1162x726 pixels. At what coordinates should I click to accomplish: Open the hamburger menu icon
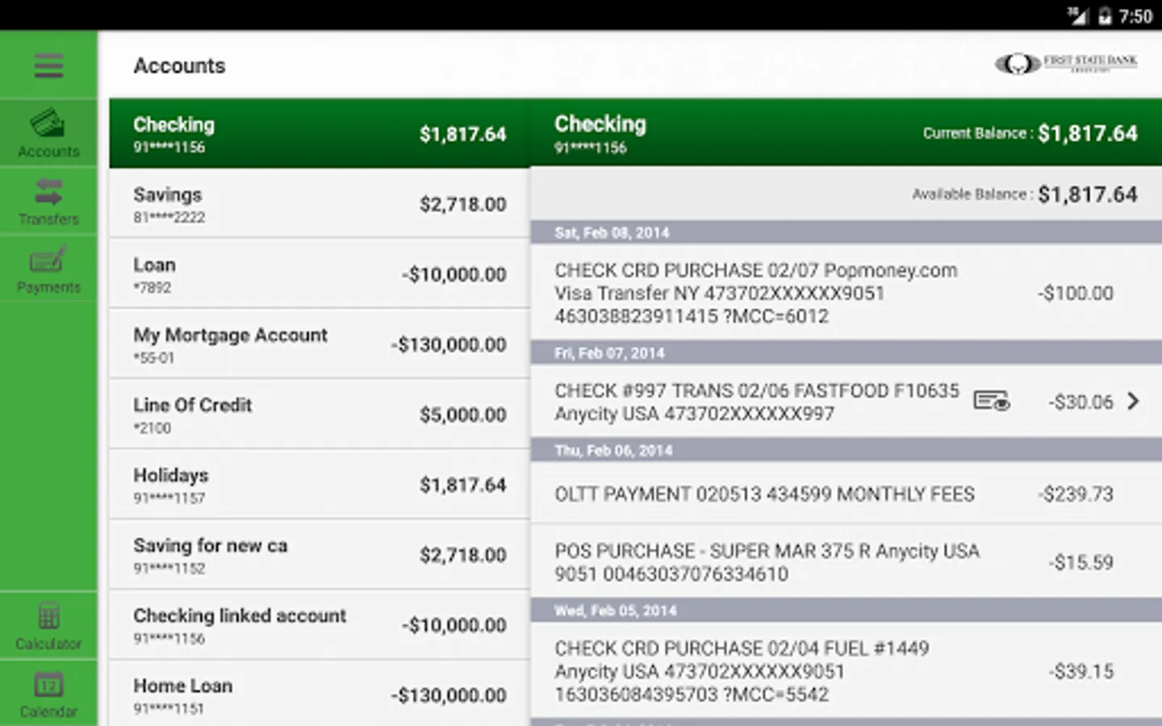pos(48,65)
